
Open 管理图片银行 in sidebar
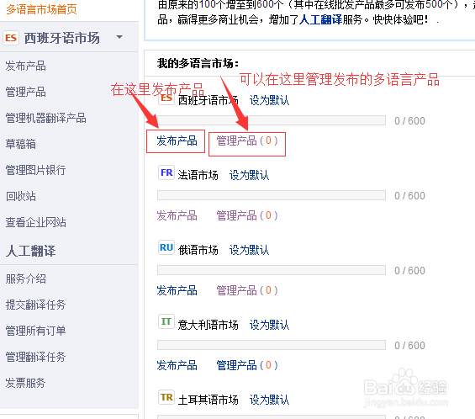tap(36, 170)
